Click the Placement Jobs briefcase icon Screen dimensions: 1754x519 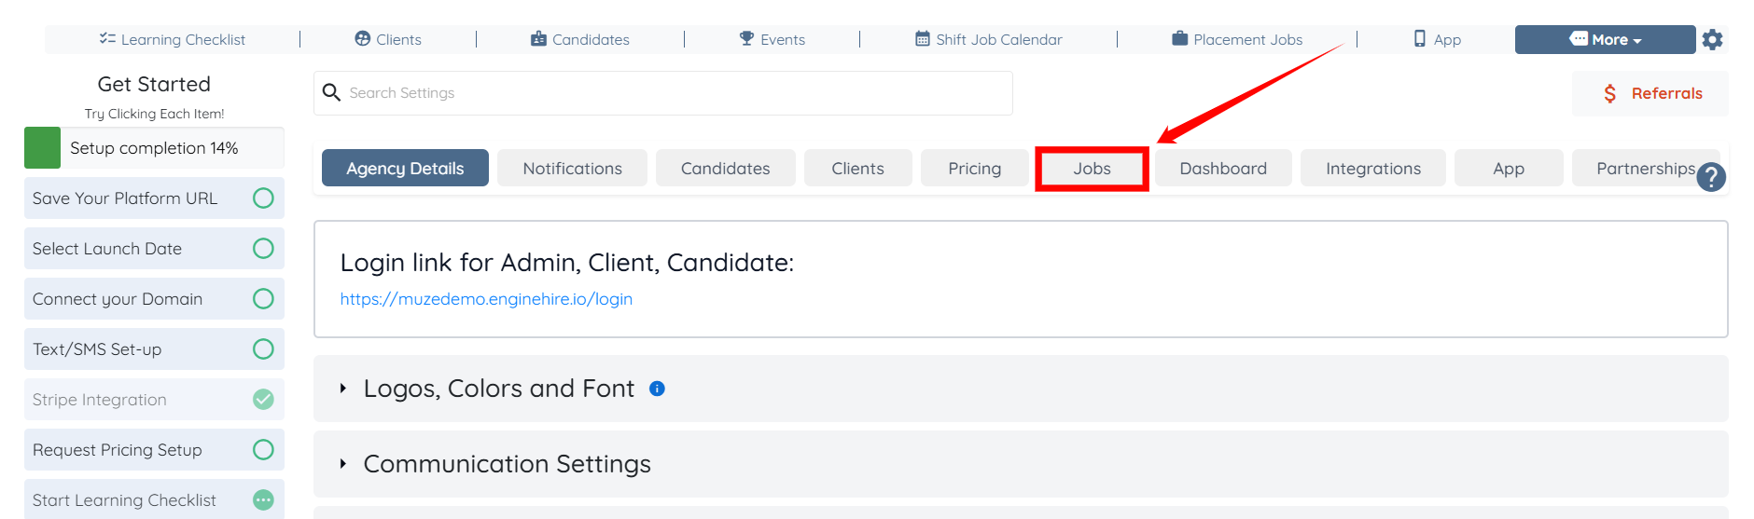tap(1180, 39)
